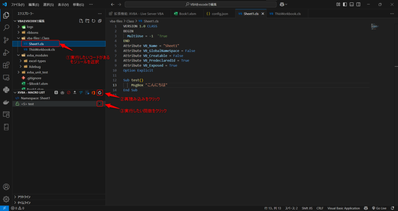Switch to the ThisWorkbook.cls tab

point(287,14)
